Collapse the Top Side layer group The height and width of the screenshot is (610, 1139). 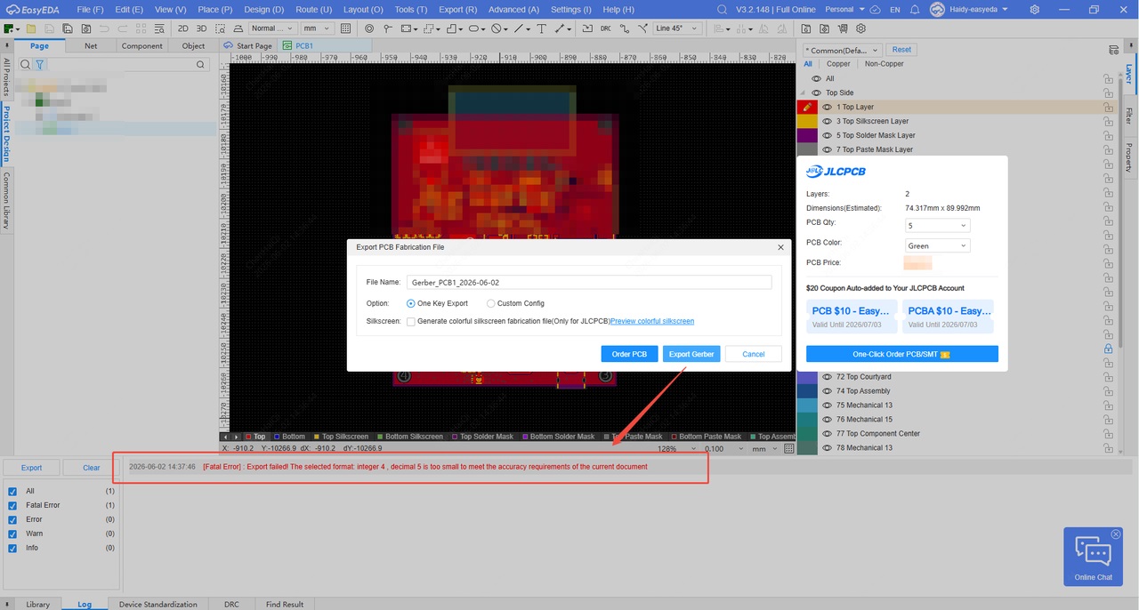point(803,92)
